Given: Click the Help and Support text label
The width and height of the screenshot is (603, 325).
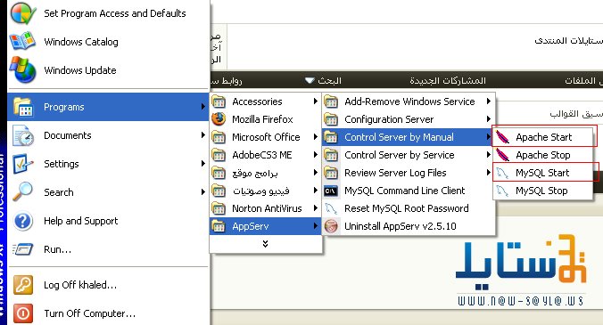Looking at the screenshot, I should coord(81,221).
